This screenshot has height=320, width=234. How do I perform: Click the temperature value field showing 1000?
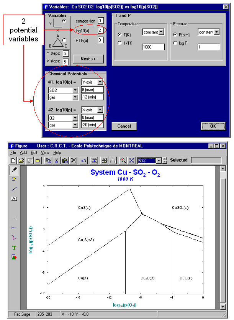pos(153,47)
